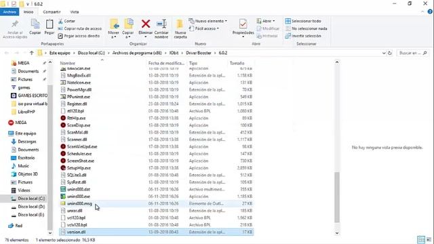Select Descargas under Este equipo
The height and width of the screenshot is (244, 434).
click(x=27, y=142)
